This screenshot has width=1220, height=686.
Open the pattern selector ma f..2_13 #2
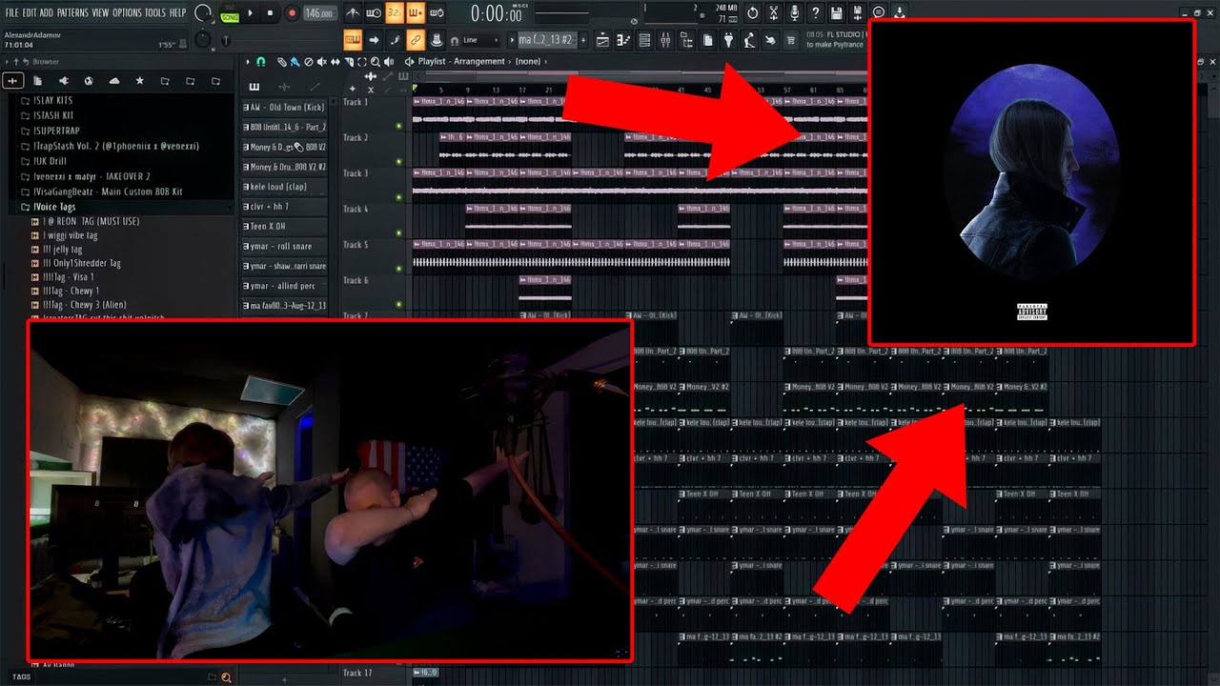click(x=546, y=40)
